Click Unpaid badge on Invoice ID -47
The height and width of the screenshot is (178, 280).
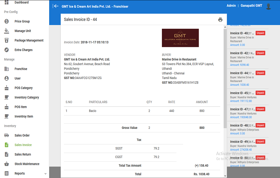(x=260, y=109)
